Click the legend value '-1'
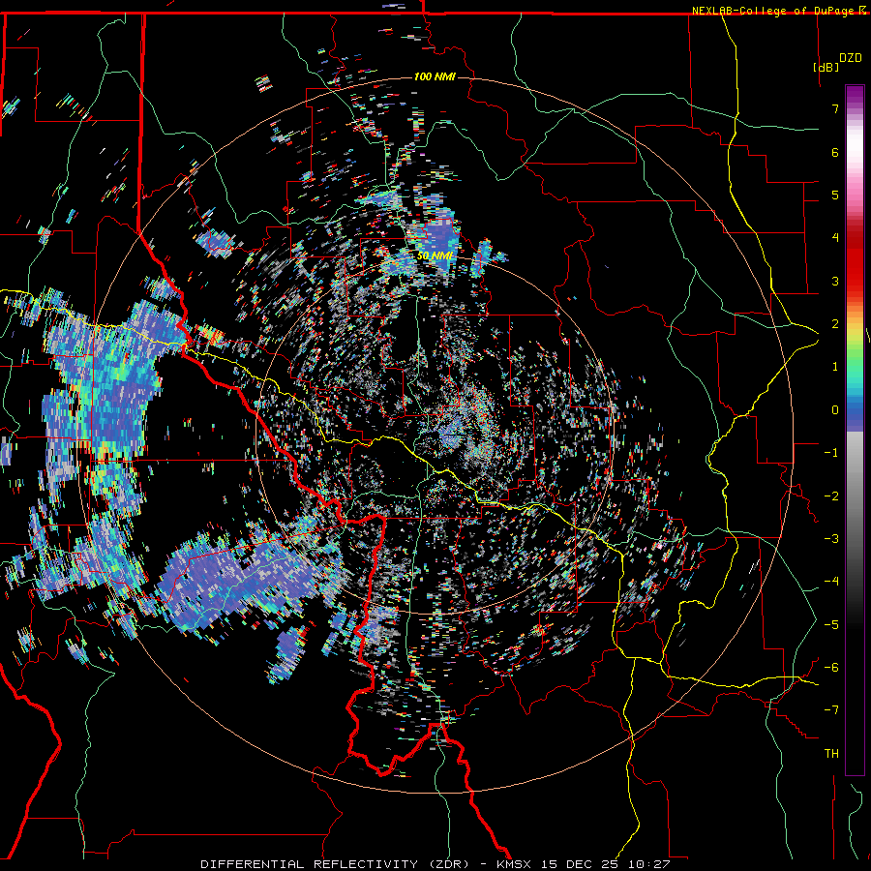Screen dimensions: 871x871 point(831,453)
